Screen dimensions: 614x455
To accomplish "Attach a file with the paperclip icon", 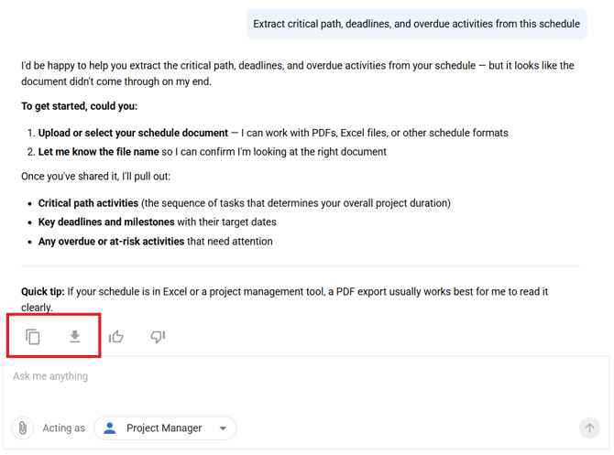I will [x=23, y=428].
